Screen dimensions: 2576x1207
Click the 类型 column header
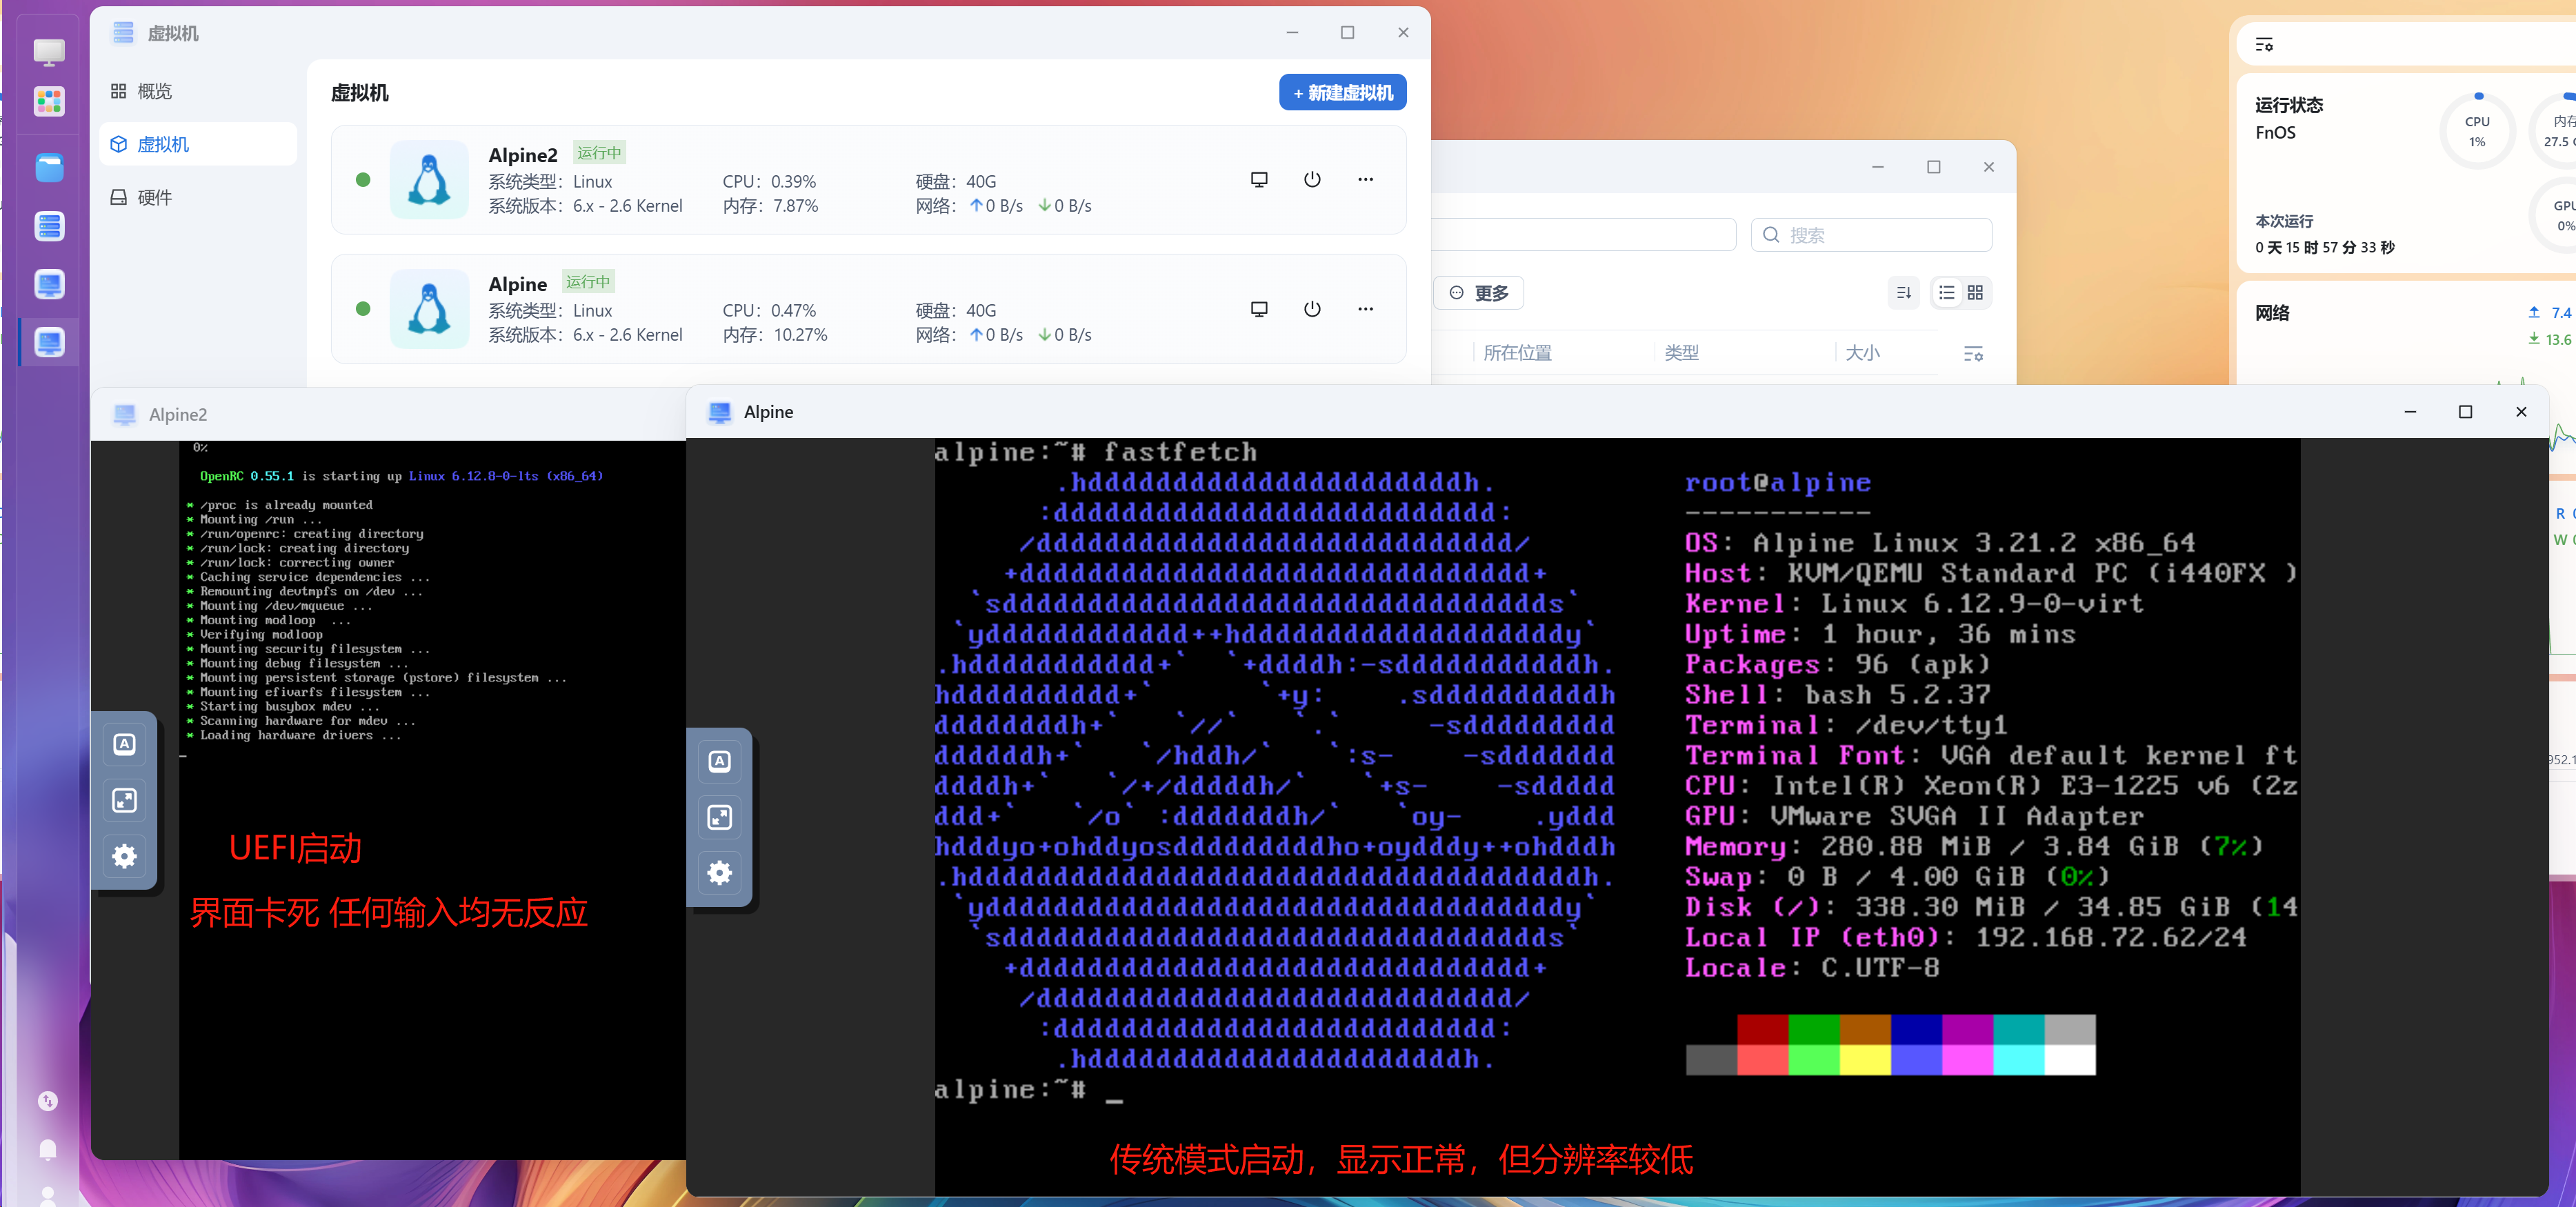tap(1681, 353)
